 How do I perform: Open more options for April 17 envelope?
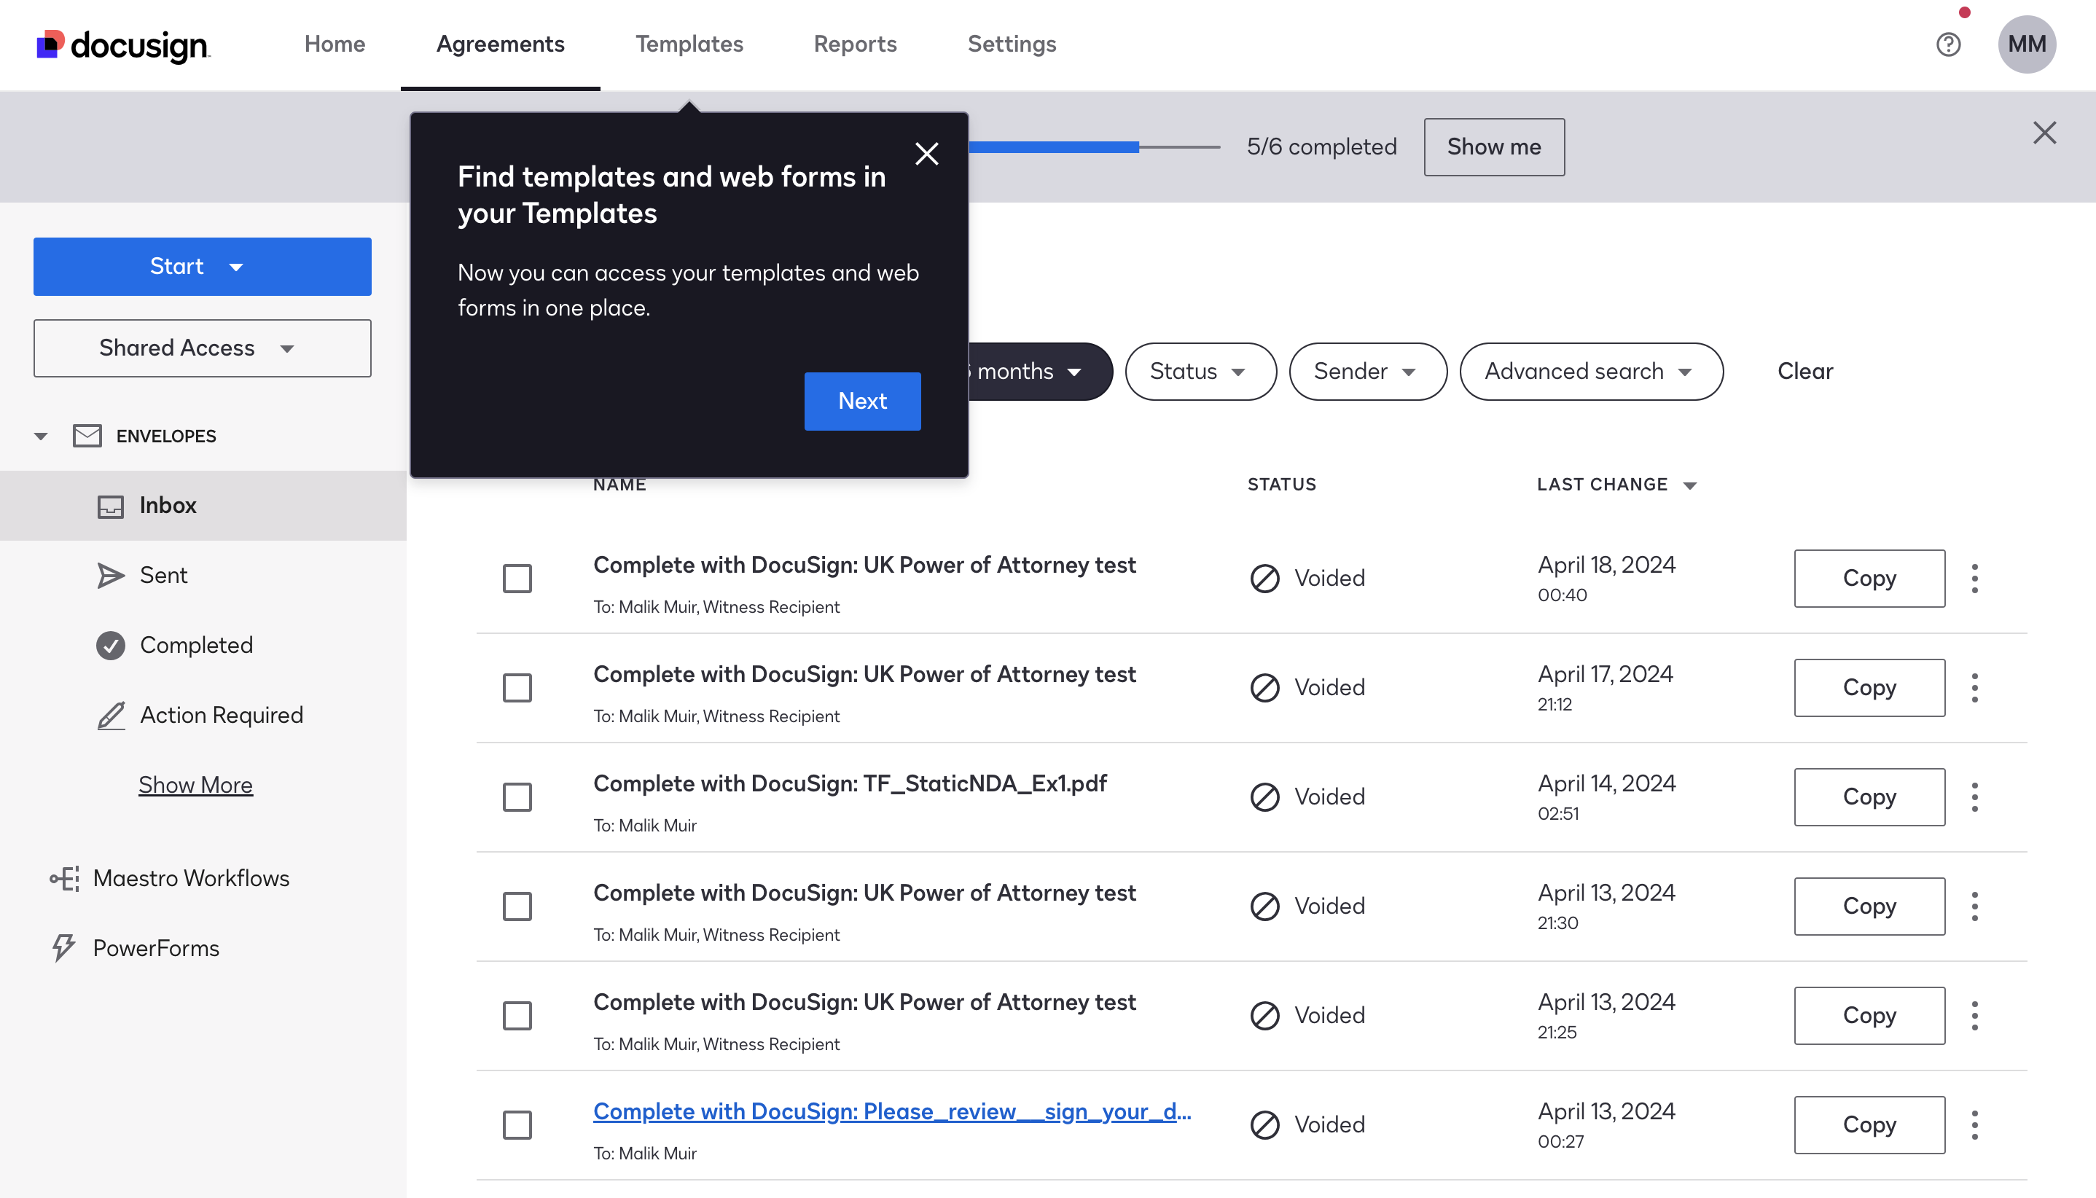pyautogui.click(x=1974, y=688)
